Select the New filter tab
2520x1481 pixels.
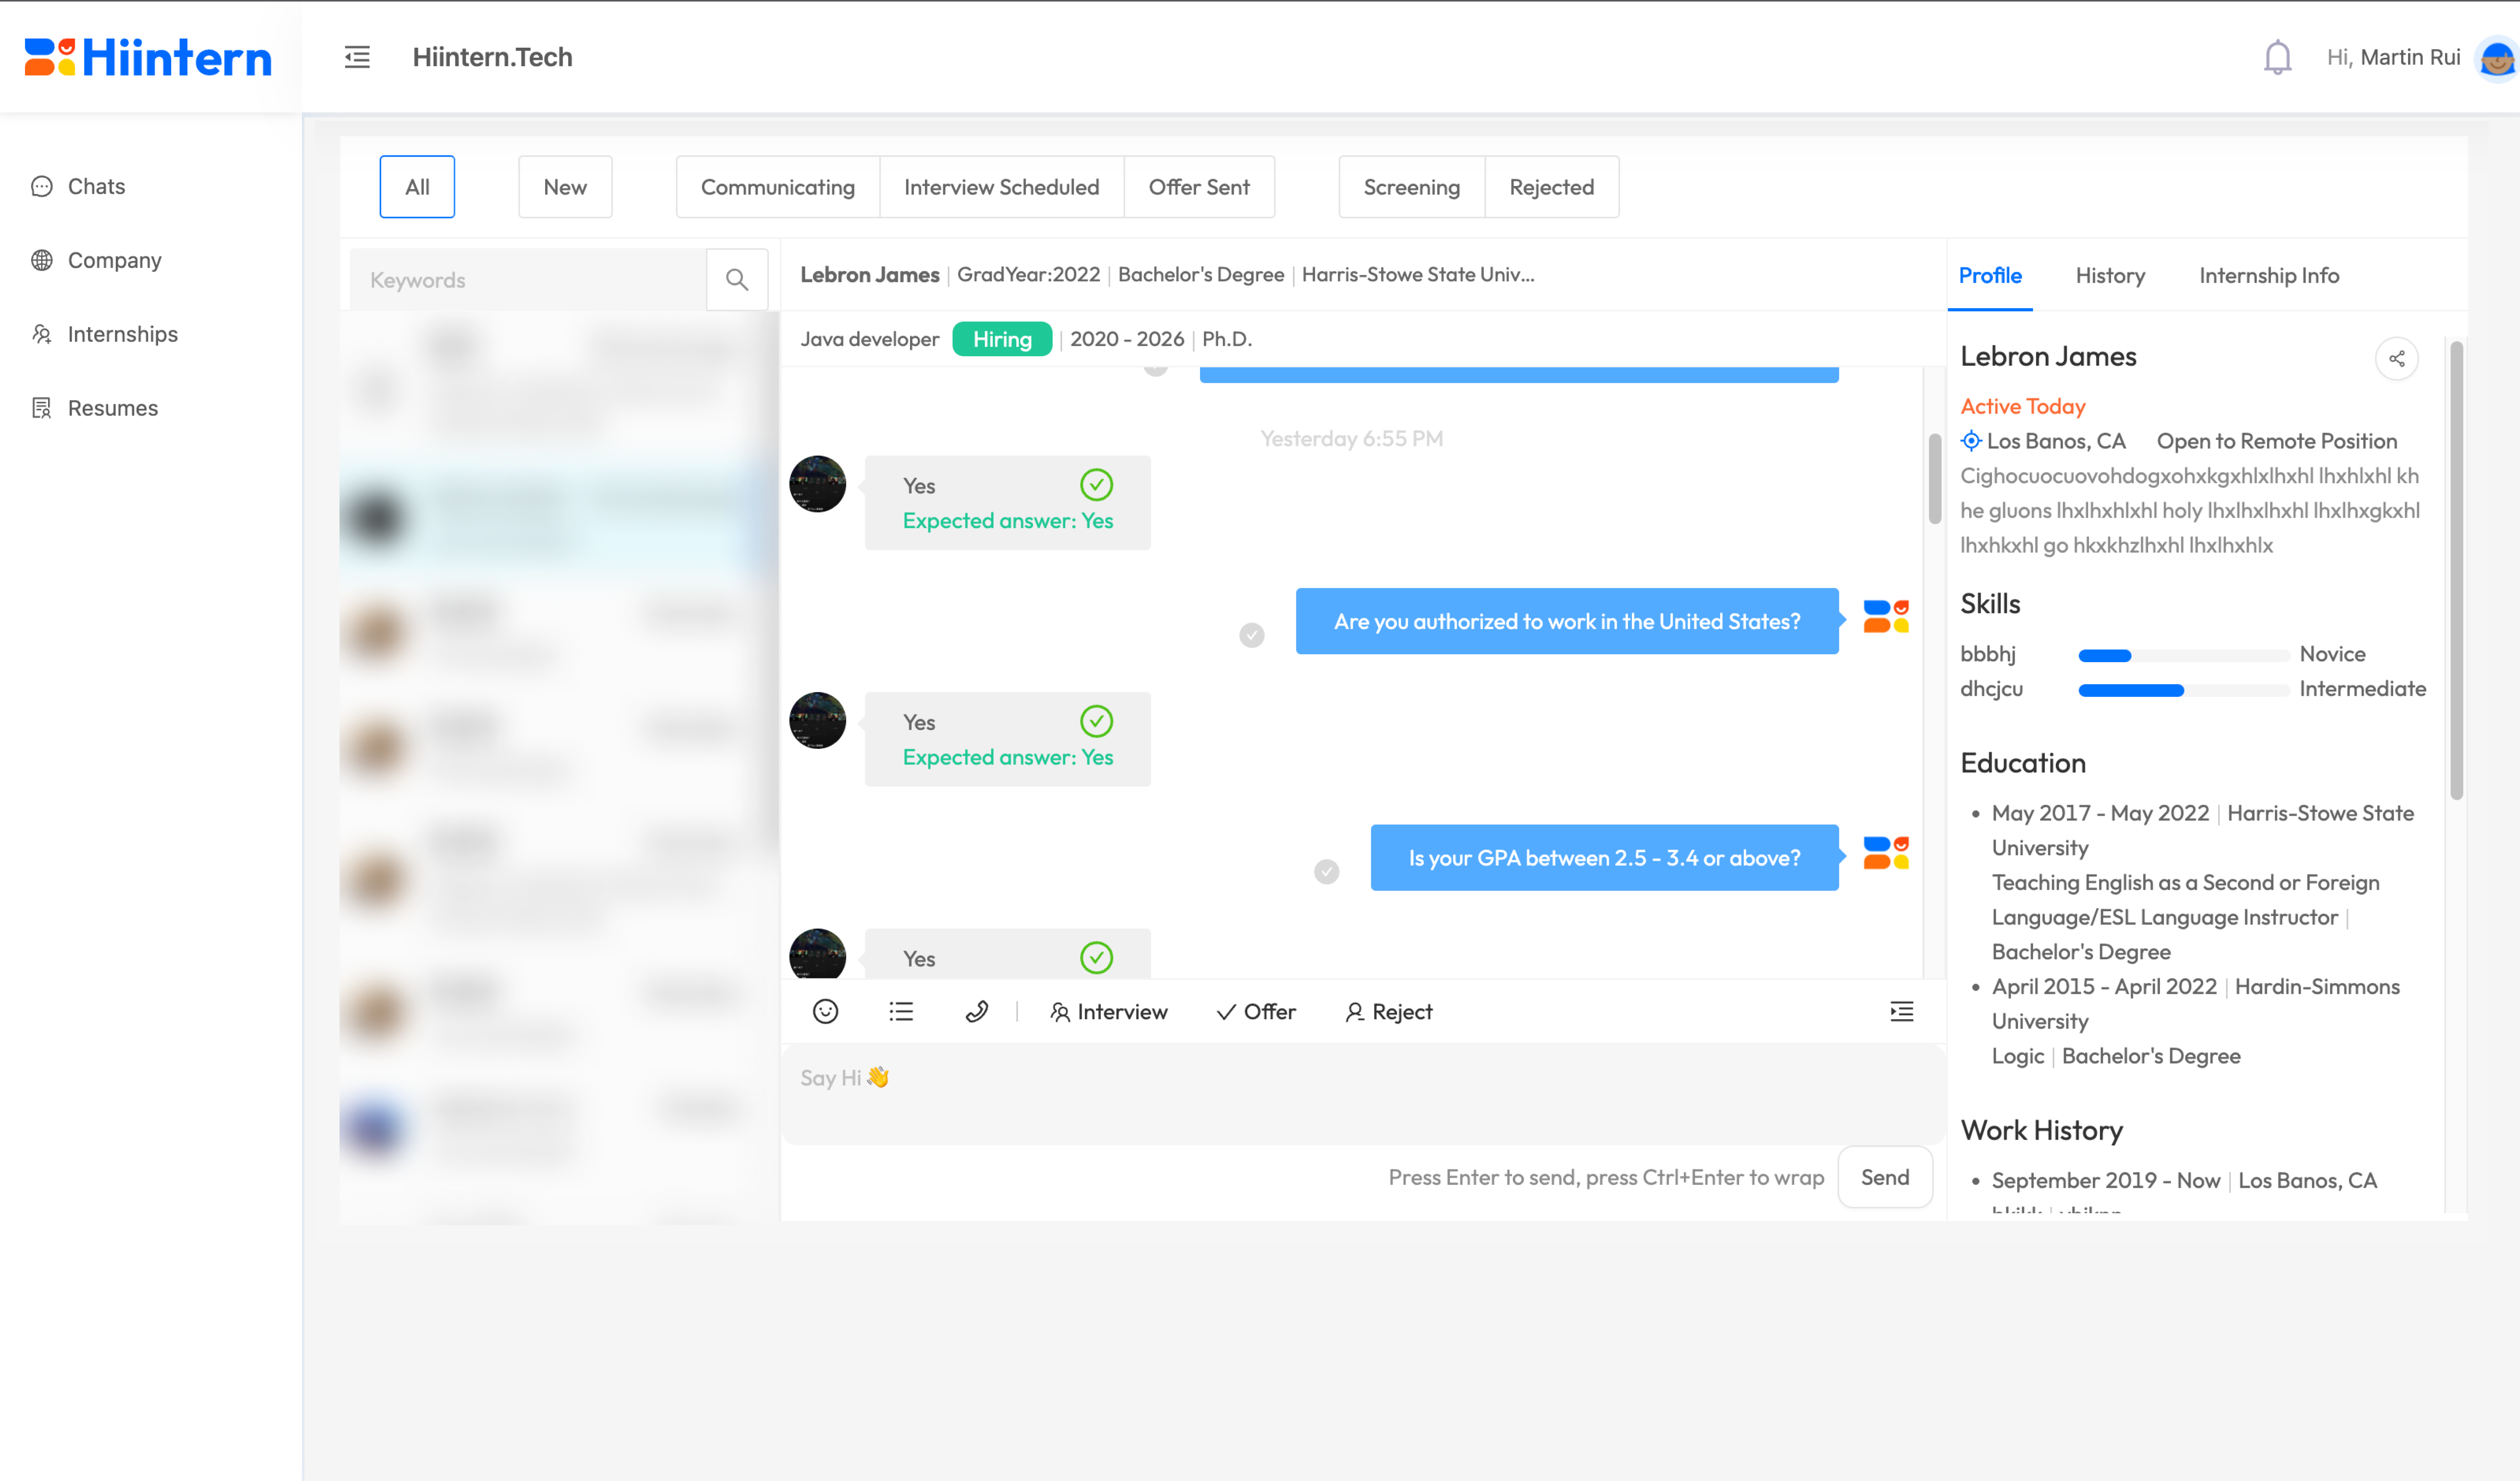tap(565, 187)
